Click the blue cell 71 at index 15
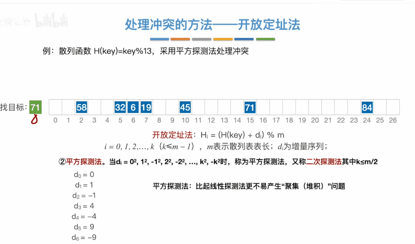This screenshot has width=415, height=244. [250, 107]
